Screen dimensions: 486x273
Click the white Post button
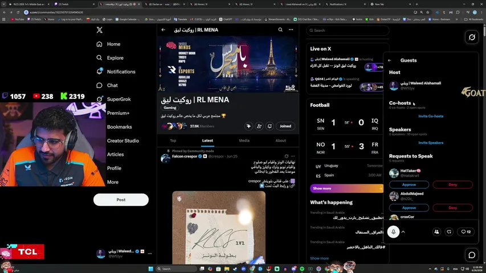click(x=121, y=200)
